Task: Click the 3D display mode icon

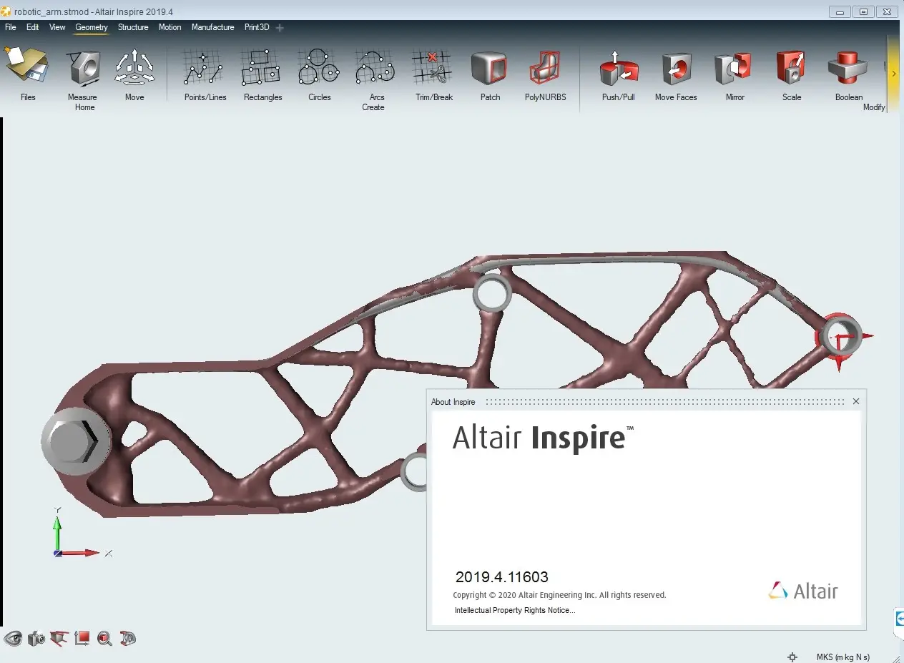Action: (x=127, y=639)
